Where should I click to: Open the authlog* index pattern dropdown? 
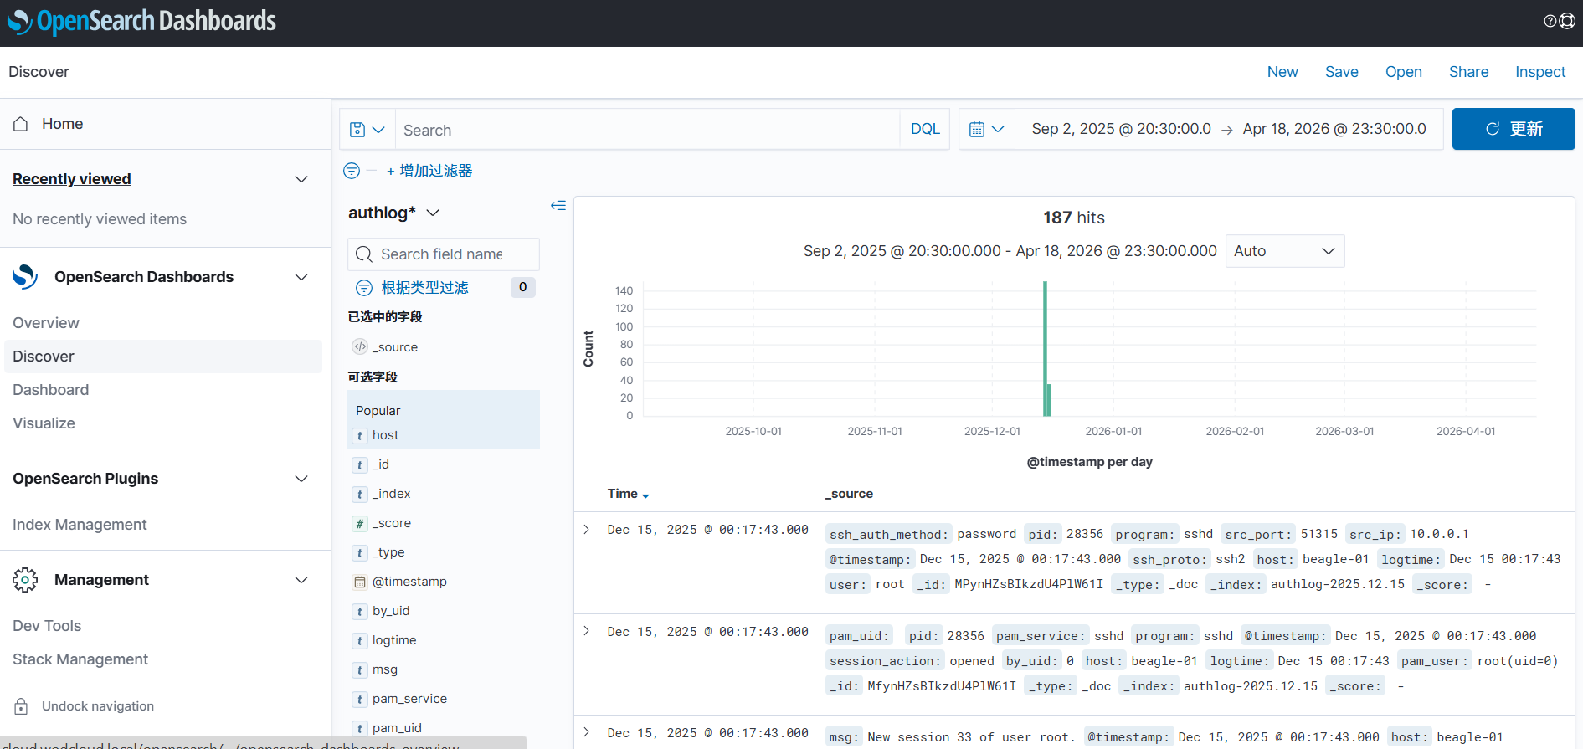(x=394, y=213)
